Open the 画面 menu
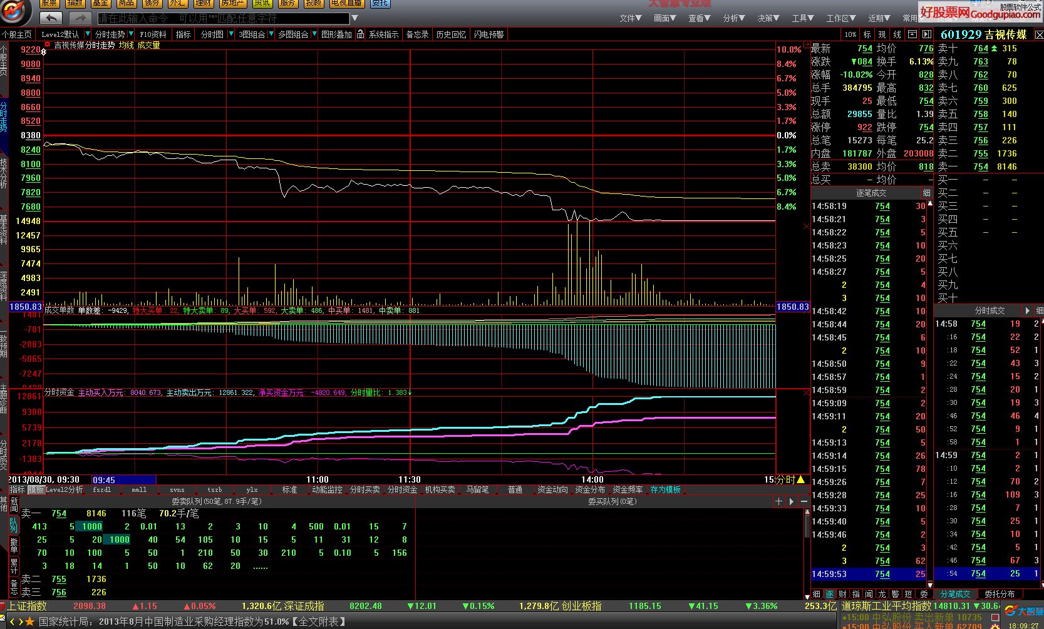1044x629 pixels. pos(665,19)
